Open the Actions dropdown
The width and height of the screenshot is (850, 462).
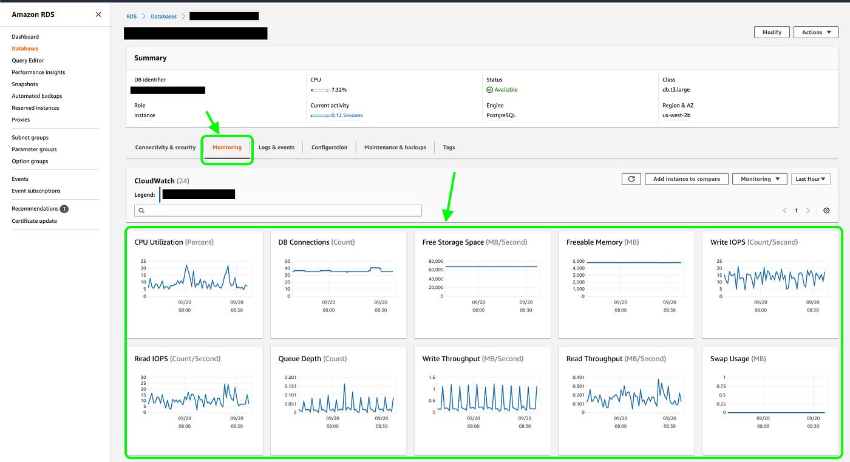(816, 32)
